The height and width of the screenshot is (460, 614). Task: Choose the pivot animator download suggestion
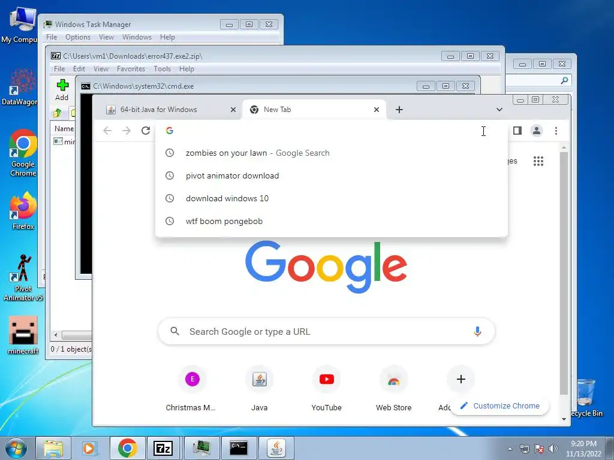pyautogui.click(x=331, y=175)
